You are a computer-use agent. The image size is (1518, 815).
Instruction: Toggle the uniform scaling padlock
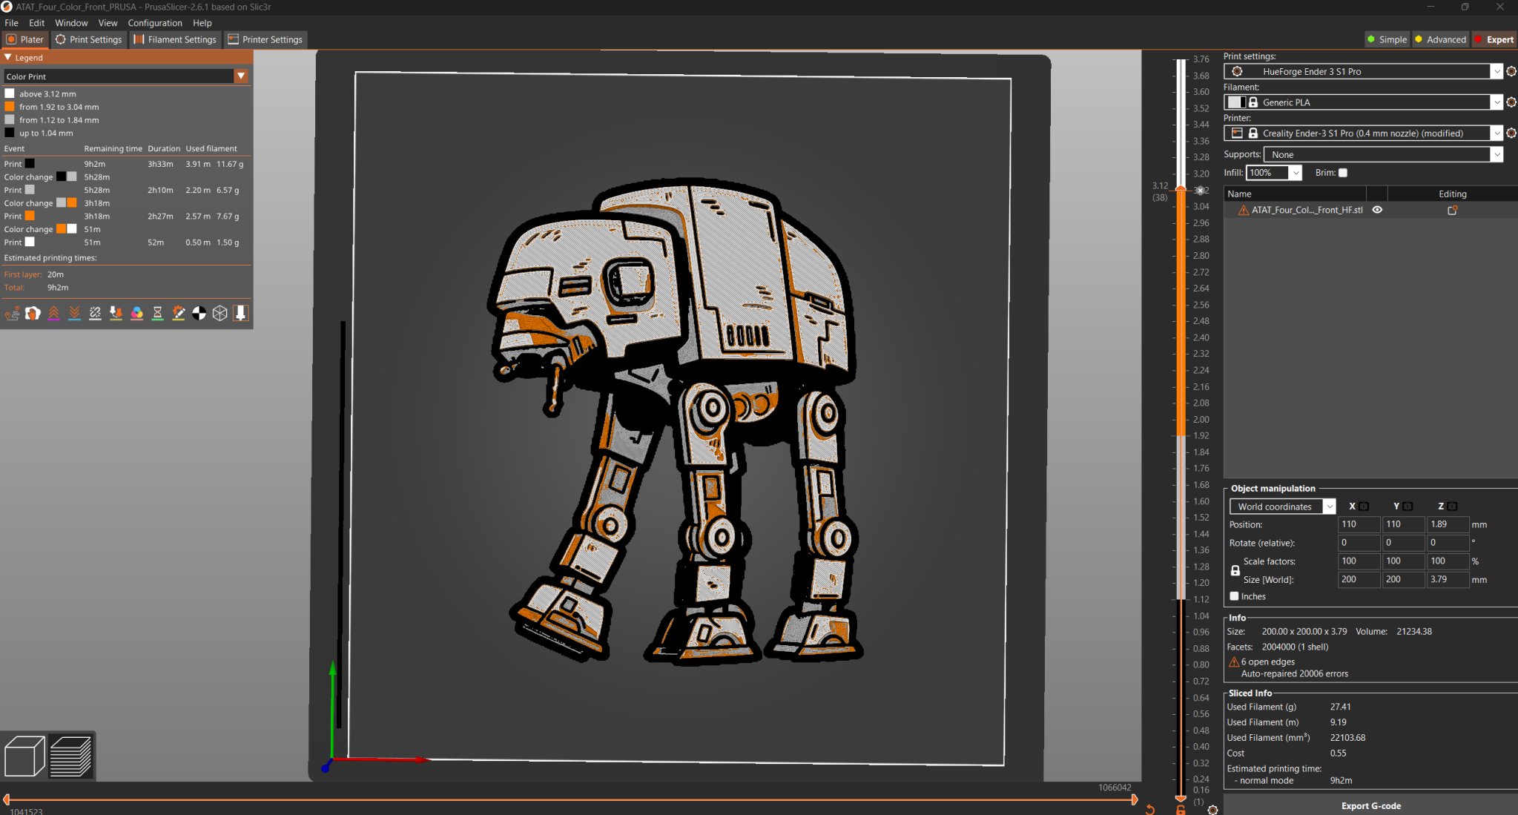pos(1234,570)
